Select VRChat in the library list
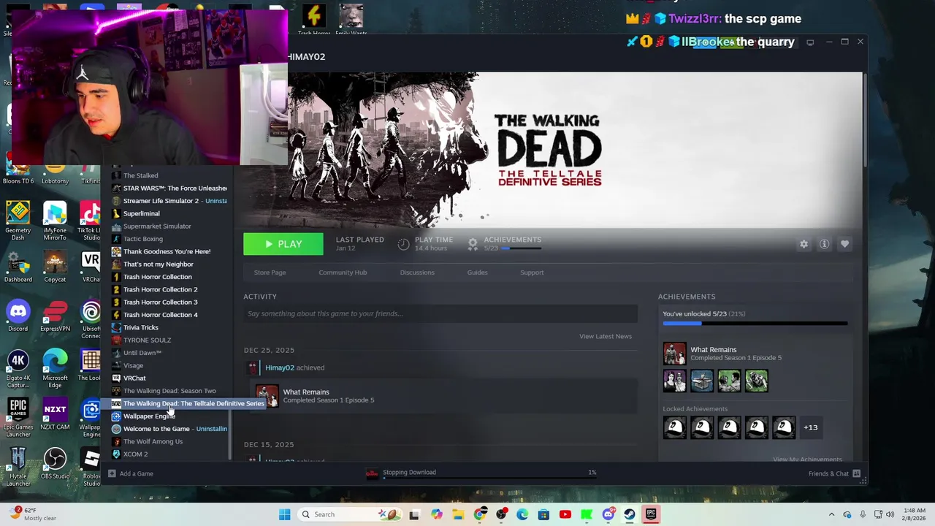This screenshot has height=526, width=935. click(134, 378)
